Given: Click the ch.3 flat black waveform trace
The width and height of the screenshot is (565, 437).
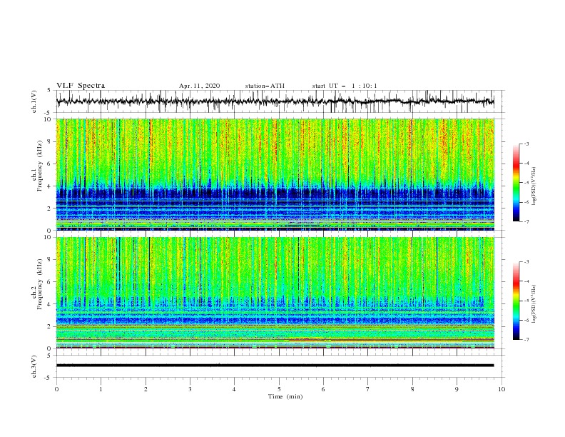Looking at the screenshot, I should pyautogui.click(x=275, y=366).
